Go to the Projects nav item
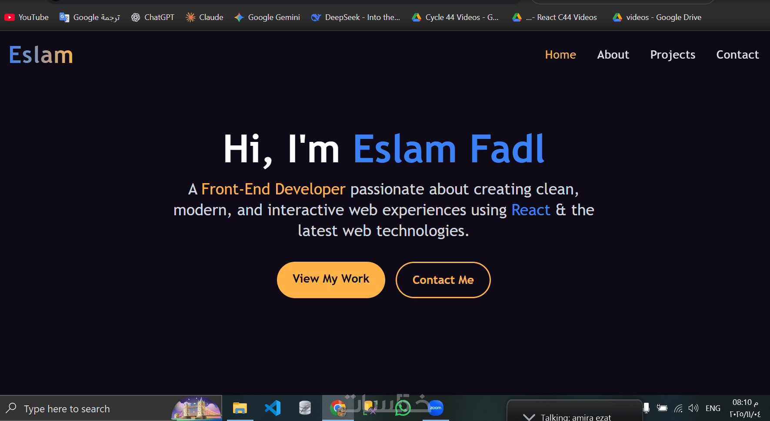 [x=673, y=55]
